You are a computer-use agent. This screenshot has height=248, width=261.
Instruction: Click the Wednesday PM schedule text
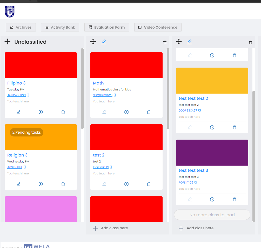18,161
